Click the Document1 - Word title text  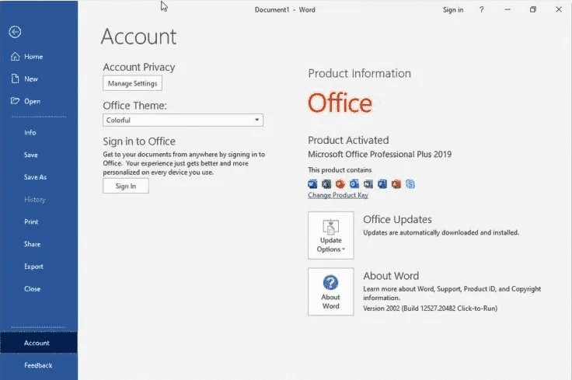click(285, 10)
